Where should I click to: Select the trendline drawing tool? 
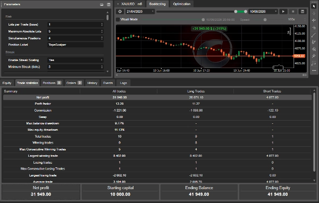coord(314,35)
